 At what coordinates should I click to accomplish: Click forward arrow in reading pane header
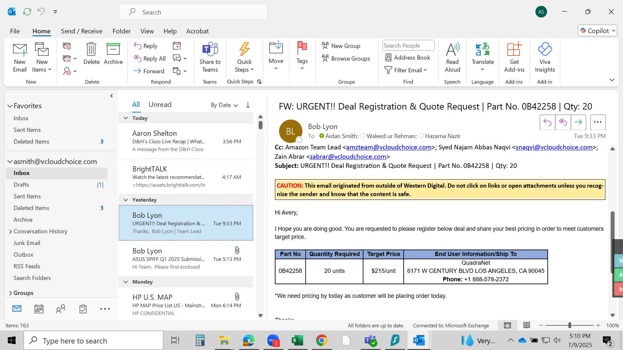(578, 122)
